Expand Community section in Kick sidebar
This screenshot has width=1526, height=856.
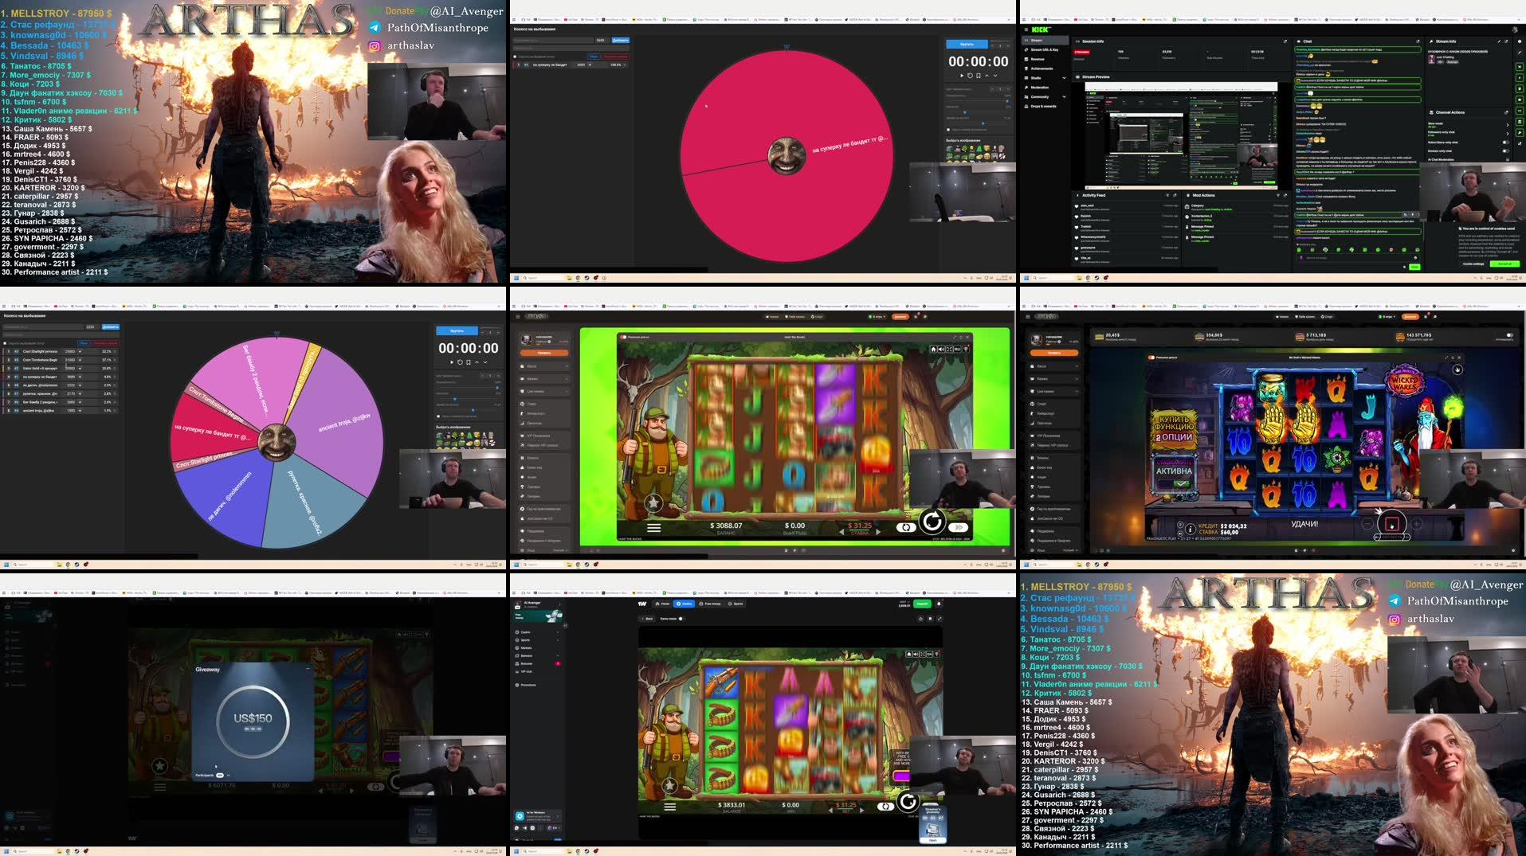(x=1064, y=97)
